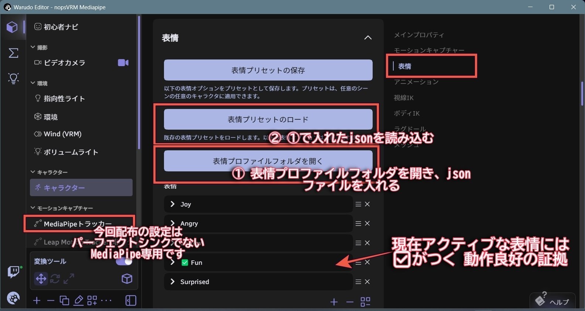The image size is (585, 311).
Task: Select the move transform tool icon
Action: click(41, 278)
